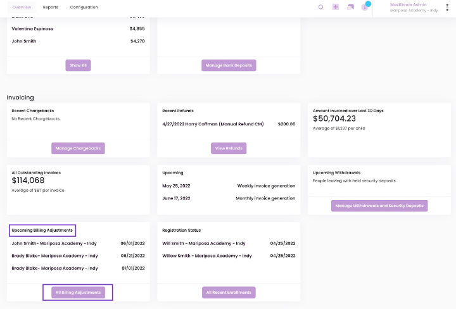
Task: Select John Smith $4,270 row
Action: (x=78, y=41)
